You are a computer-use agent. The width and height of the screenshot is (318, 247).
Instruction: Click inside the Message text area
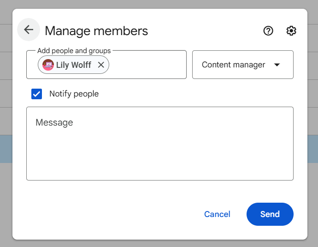(x=160, y=144)
